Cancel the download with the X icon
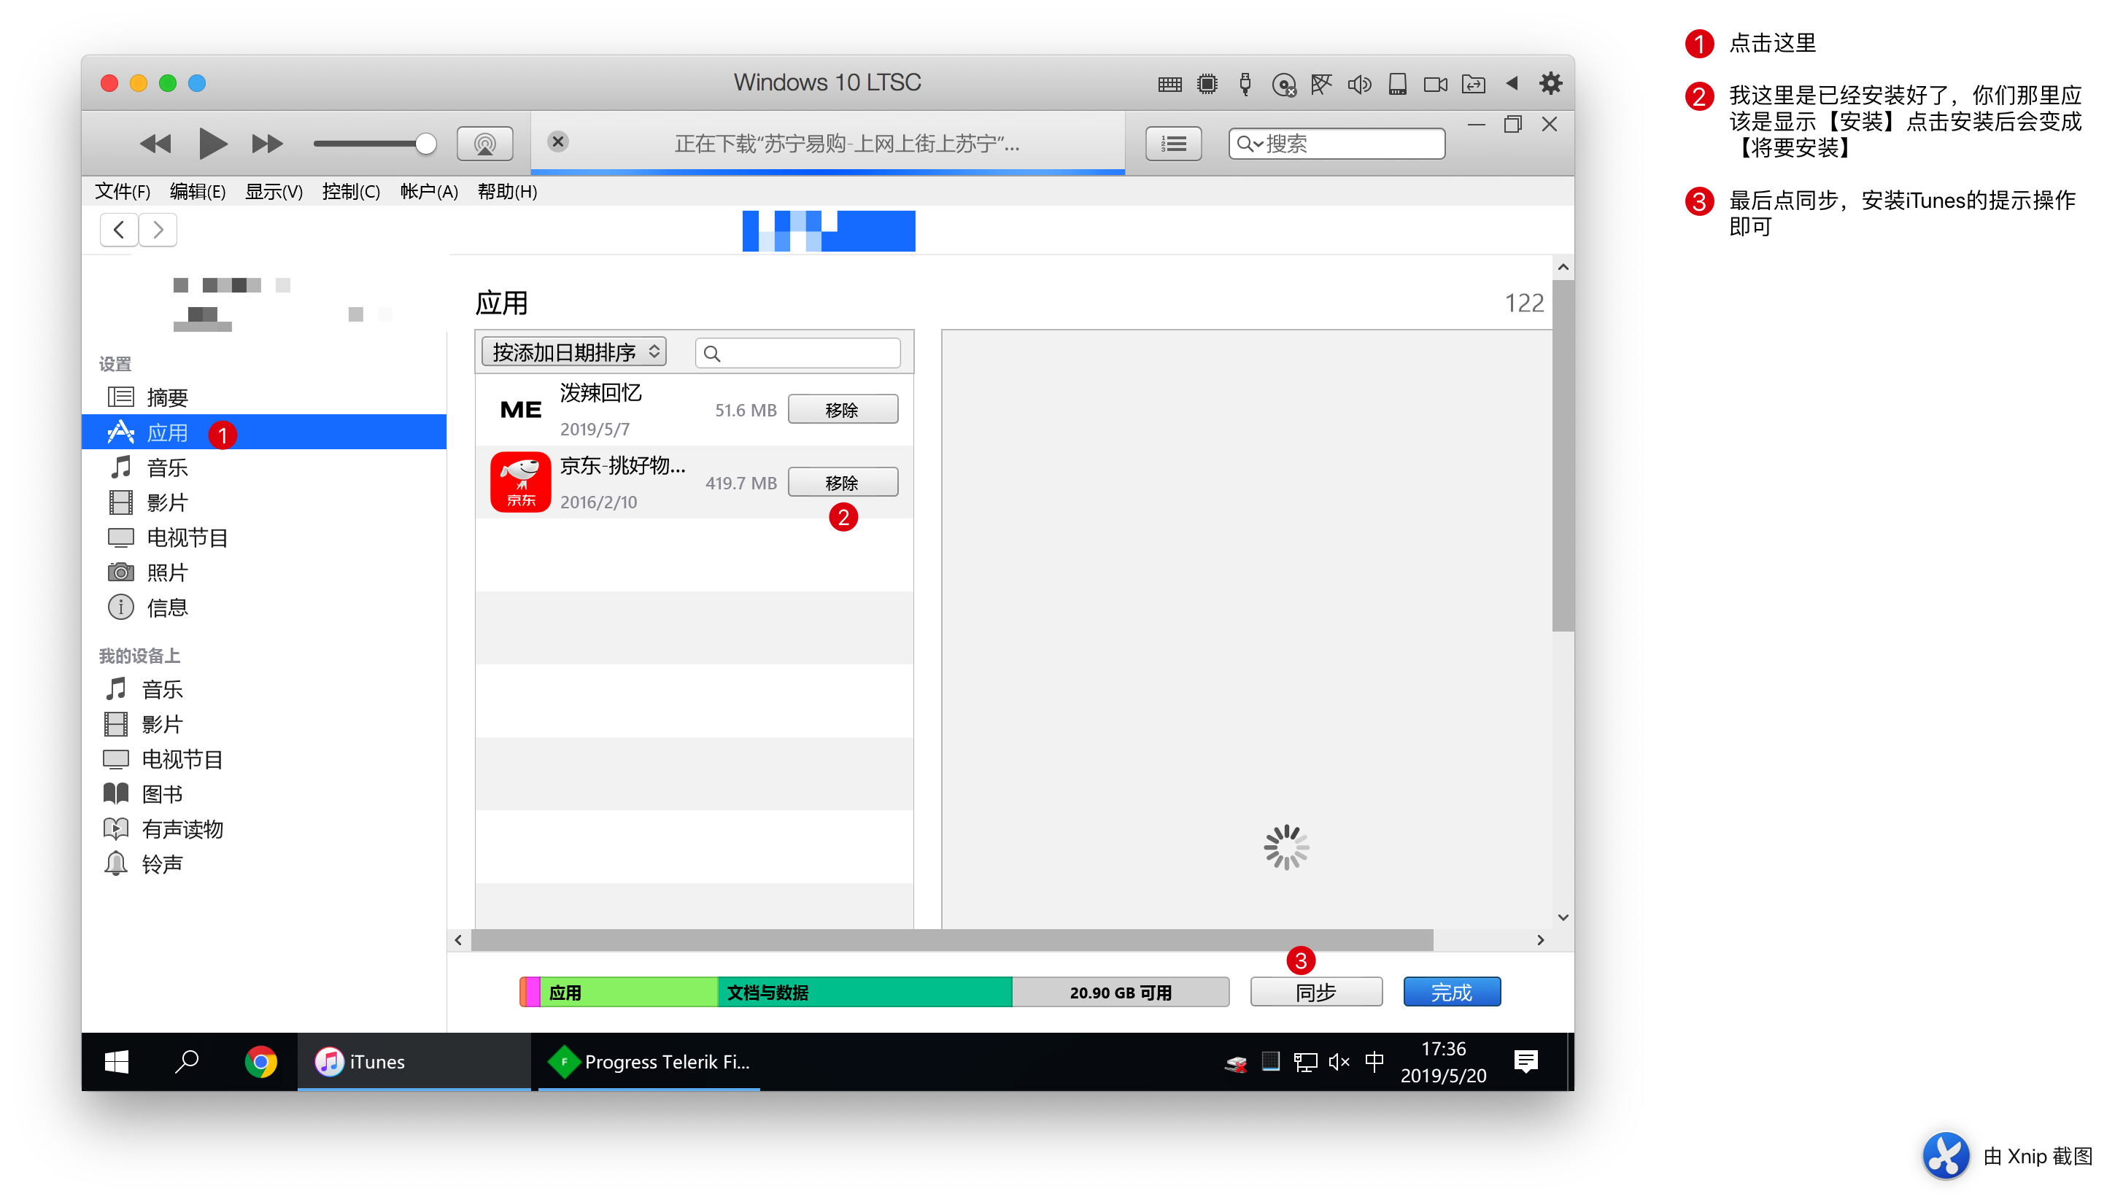The height and width of the screenshot is (1199, 2123). (558, 141)
